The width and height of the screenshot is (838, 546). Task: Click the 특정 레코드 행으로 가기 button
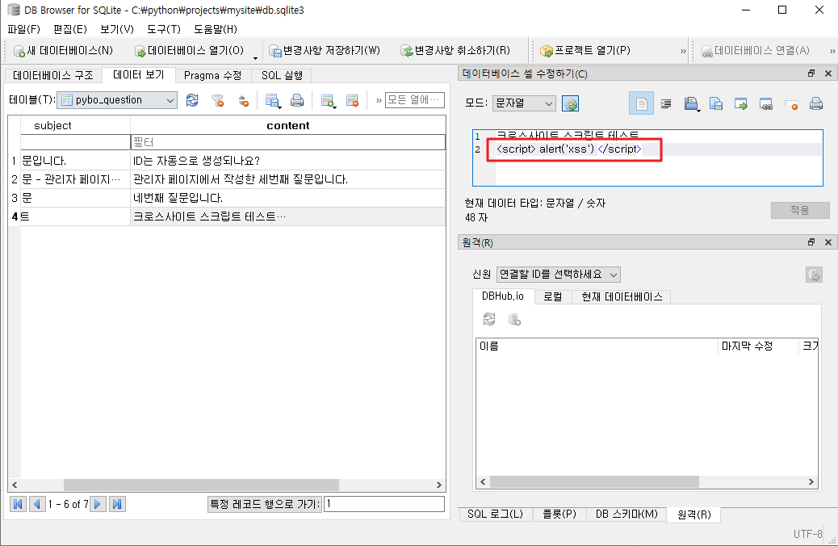point(265,504)
